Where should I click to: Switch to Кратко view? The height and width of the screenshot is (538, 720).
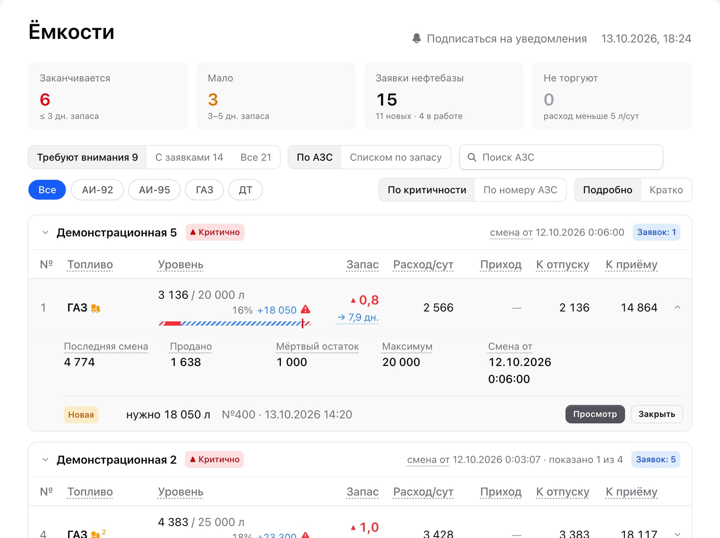pos(666,190)
